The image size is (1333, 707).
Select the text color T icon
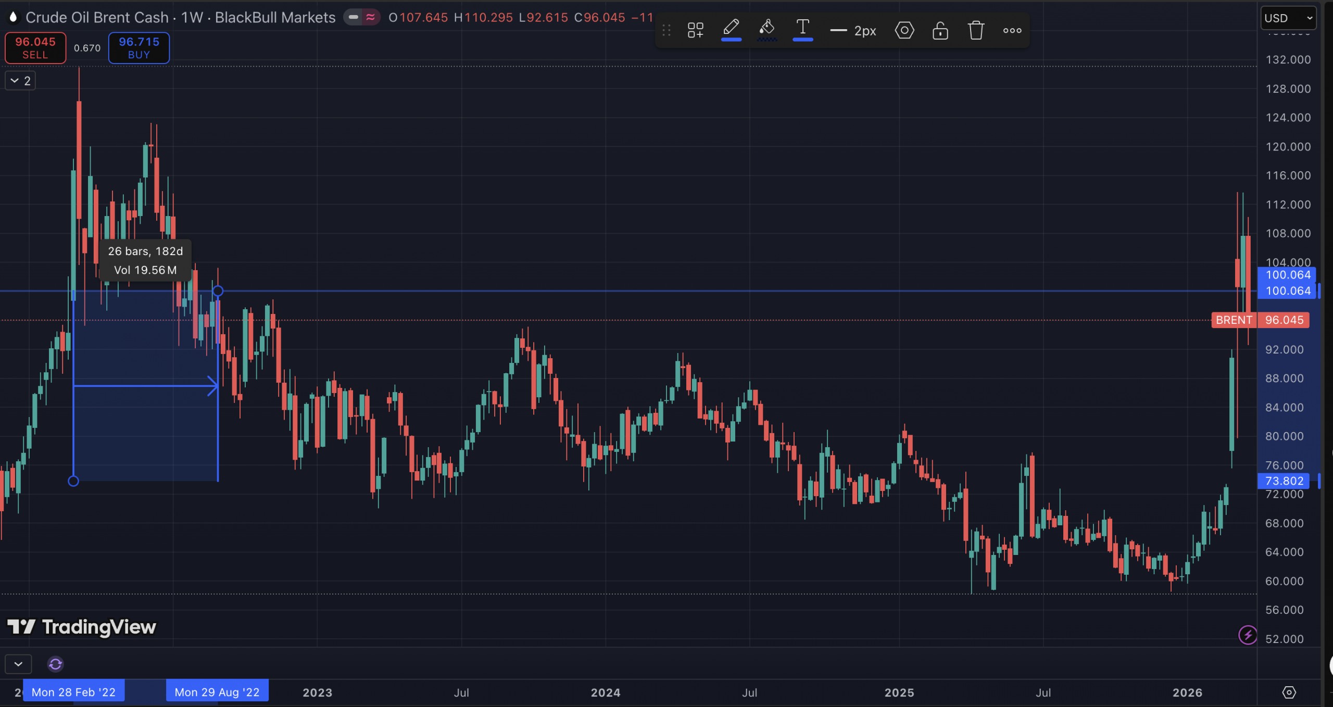click(802, 29)
